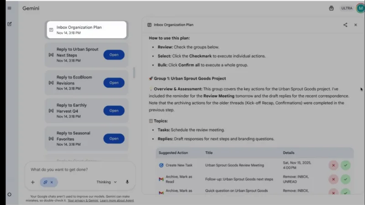
Task: Click 'Group 1: Urban Sprout Goods Project' heading
Action: 190,78
